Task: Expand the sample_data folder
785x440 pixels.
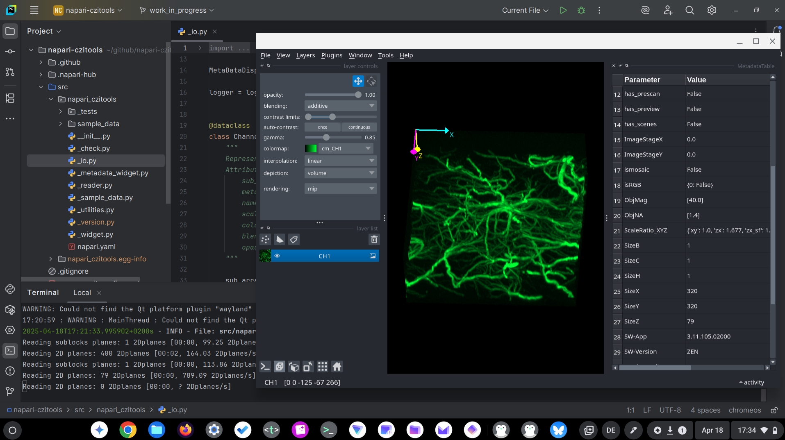Action: pos(61,124)
